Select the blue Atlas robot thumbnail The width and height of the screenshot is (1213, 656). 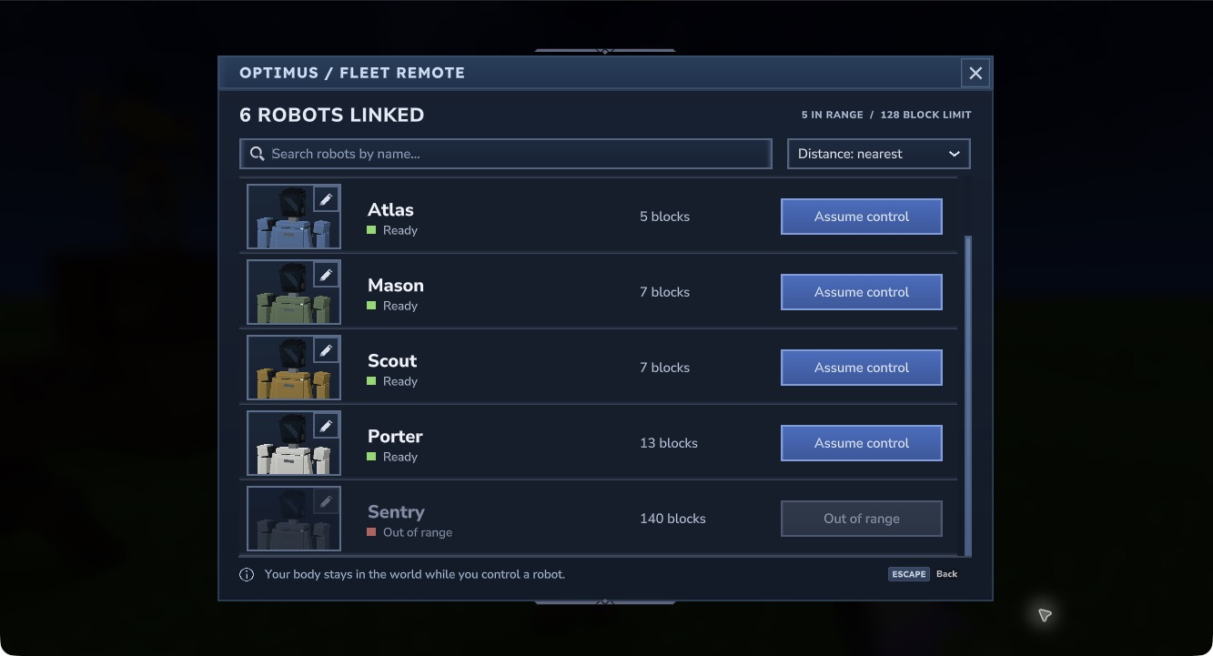(294, 217)
